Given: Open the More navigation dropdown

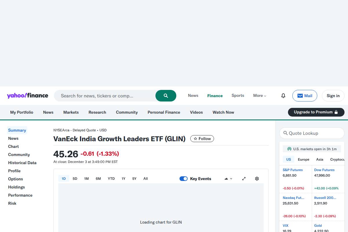Looking at the screenshot, I should click(x=259, y=95).
